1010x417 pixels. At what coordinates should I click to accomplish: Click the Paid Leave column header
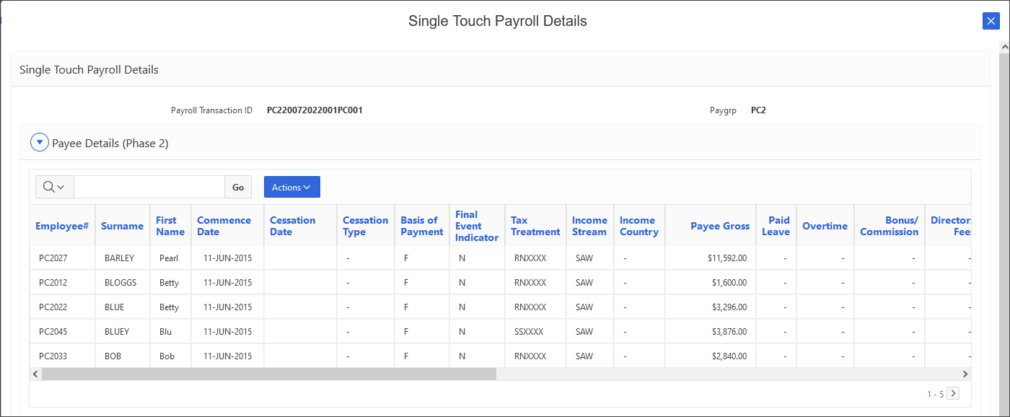pos(776,226)
